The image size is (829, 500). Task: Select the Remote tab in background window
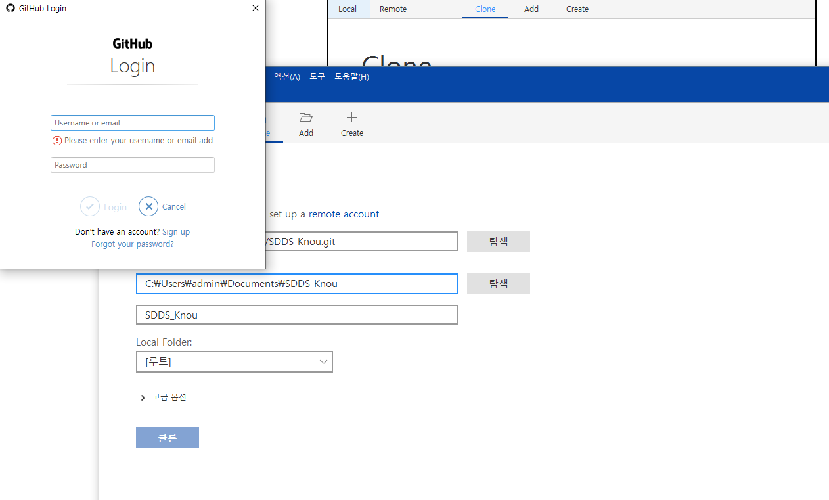click(x=393, y=9)
